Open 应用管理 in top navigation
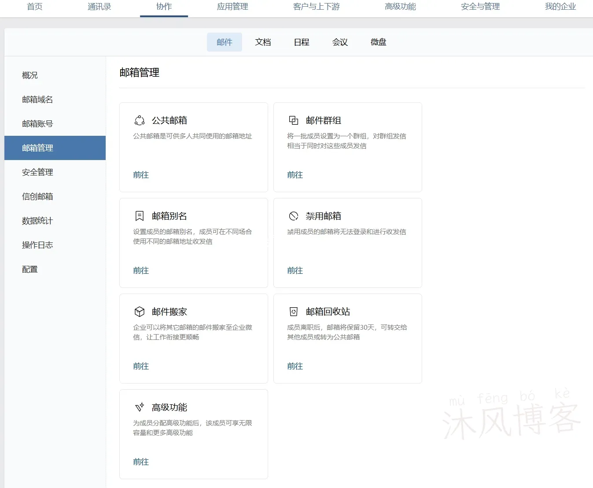Viewport: 593px width, 488px height. [232, 7]
